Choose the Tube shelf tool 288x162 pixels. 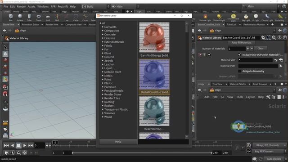point(29,18)
